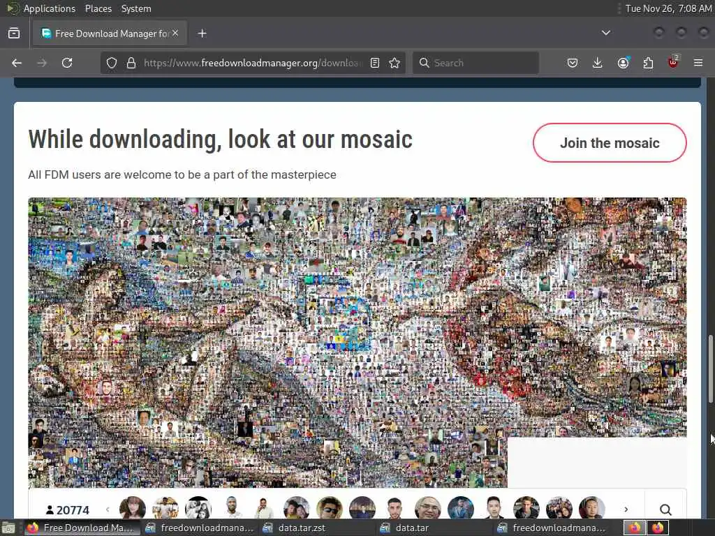This screenshot has height=536, width=715.
Task: Open the Firefox account icon
Action: click(623, 63)
